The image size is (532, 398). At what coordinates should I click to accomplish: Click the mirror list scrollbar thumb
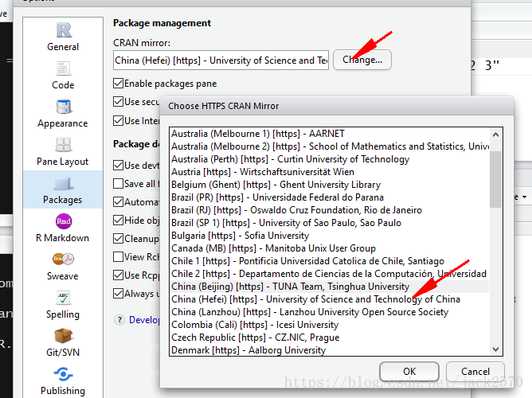pyautogui.click(x=495, y=179)
